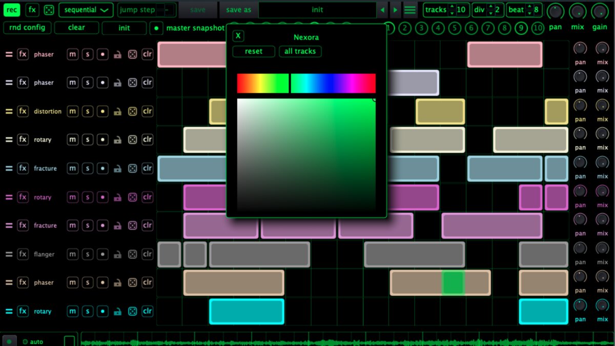Select snapshot number 9
The height and width of the screenshot is (346, 615).
coord(521,28)
